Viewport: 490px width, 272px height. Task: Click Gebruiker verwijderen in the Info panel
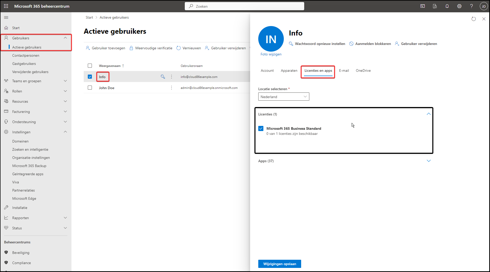(x=416, y=44)
